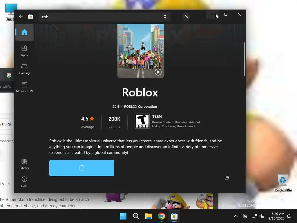Open the Apps section in sidebar
297x223 pixels.
pyautogui.click(x=24, y=51)
